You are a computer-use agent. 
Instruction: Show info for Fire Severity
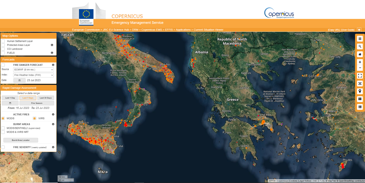(53, 147)
